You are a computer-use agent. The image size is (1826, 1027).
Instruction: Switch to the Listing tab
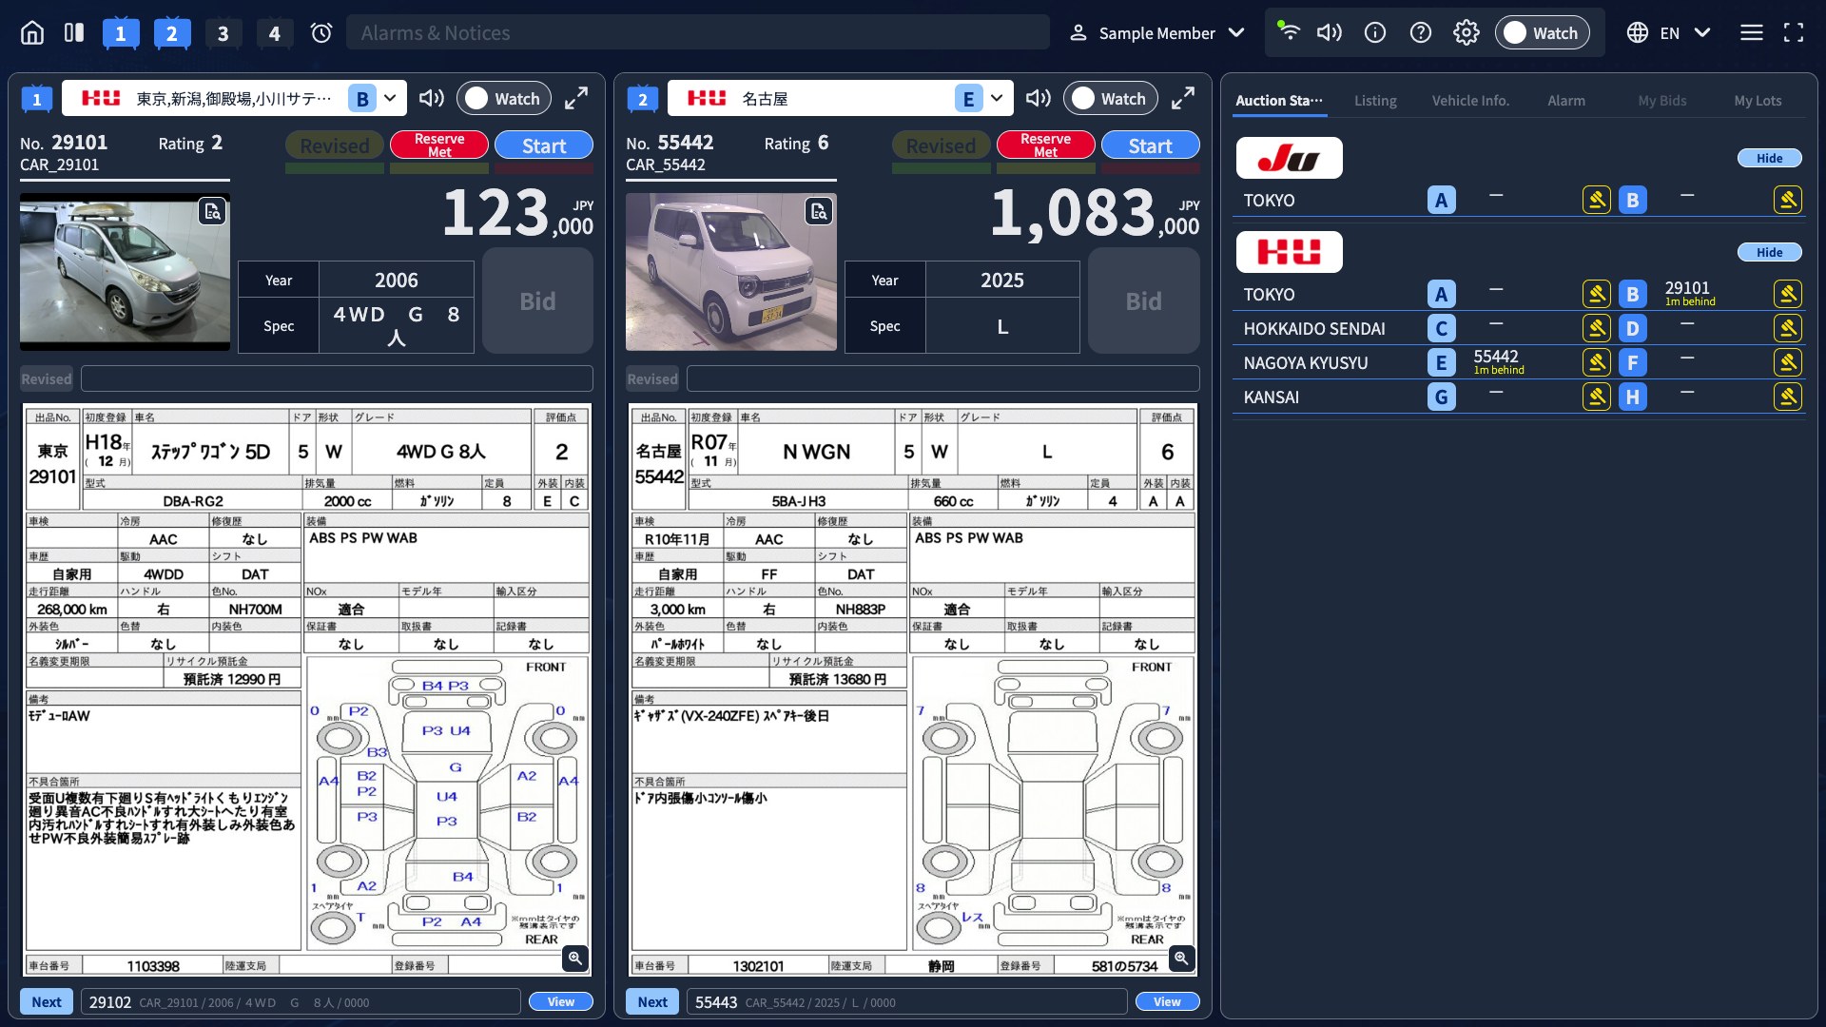coord(1375,101)
